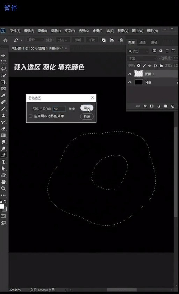
Task: Hide 背景 layer visibility
Action: point(130,82)
